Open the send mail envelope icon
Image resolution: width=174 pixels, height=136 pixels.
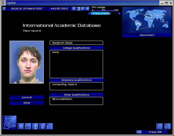click(x=49, y=126)
